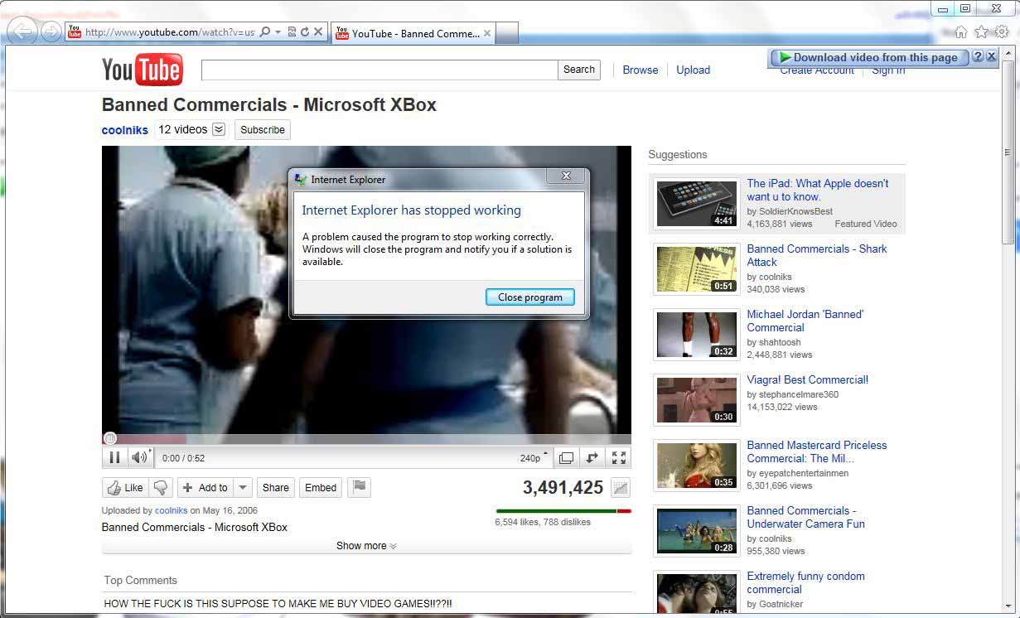Like the video with thumbs up button

(x=124, y=488)
